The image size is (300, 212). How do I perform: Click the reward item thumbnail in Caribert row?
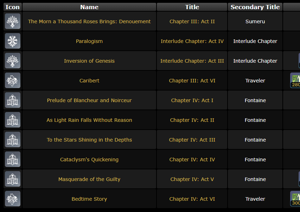tap(295, 80)
